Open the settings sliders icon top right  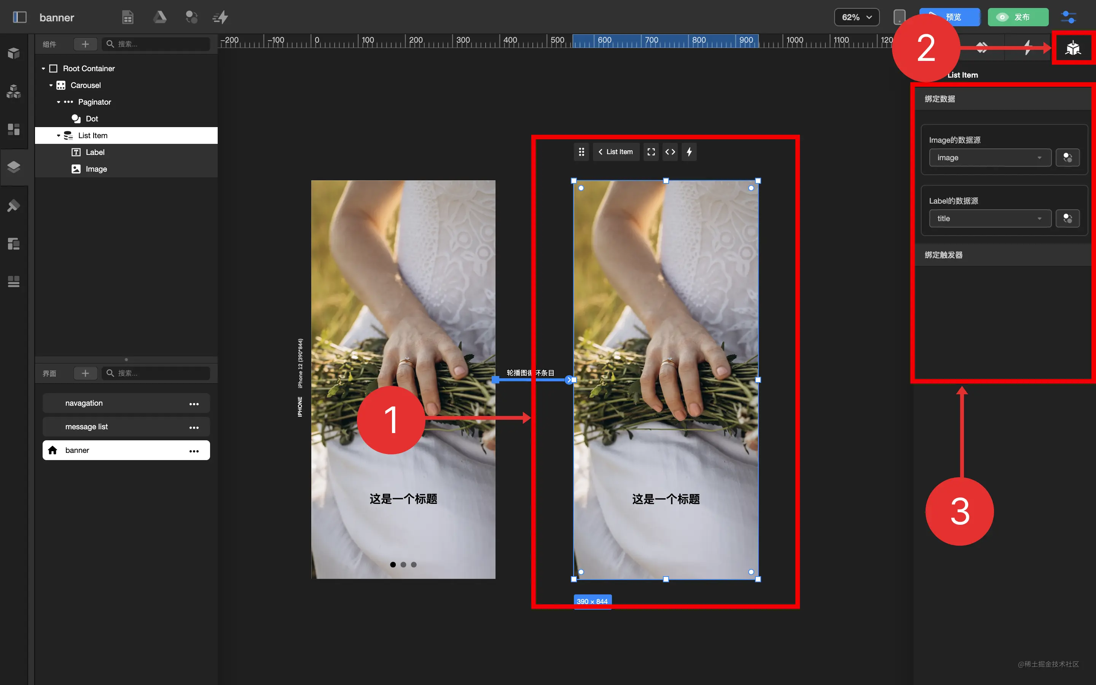click(x=1068, y=17)
